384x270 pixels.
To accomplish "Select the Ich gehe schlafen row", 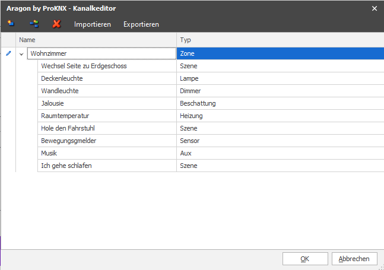I will click(211, 166).
